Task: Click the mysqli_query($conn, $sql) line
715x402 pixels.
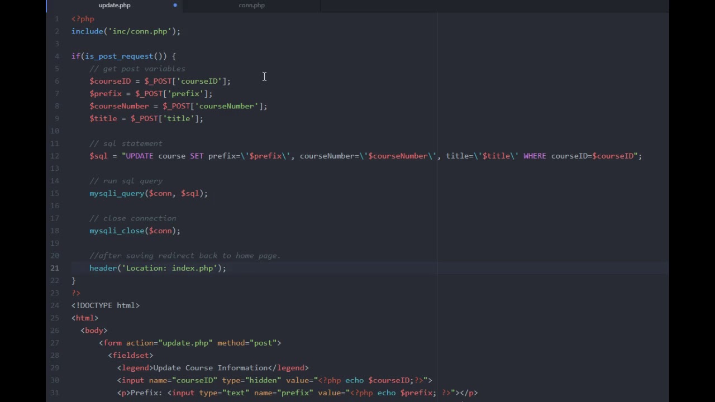Action: pyautogui.click(x=149, y=193)
